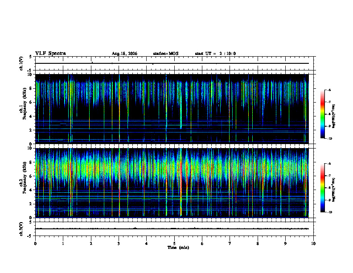Viewport: 353px width, 273px height.
Task: Click the ch.2 'Frequency (kHz)' axis label
Action: coord(25,178)
